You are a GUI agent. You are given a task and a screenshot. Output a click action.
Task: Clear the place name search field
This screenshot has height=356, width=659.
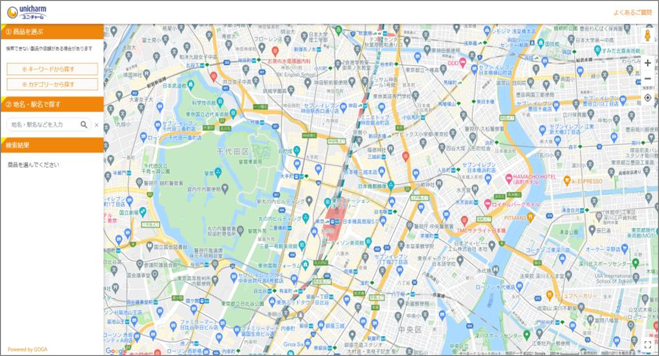coord(96,125)
